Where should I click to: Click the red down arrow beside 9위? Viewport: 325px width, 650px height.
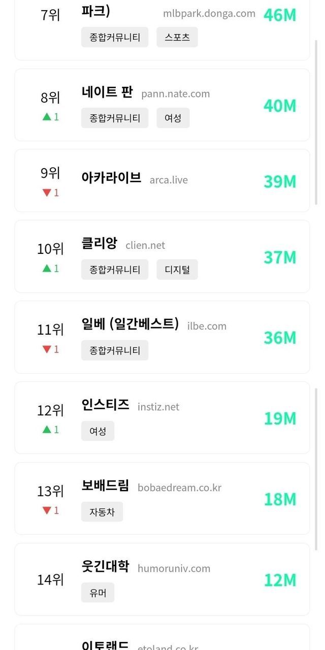(x=47, y=193)
